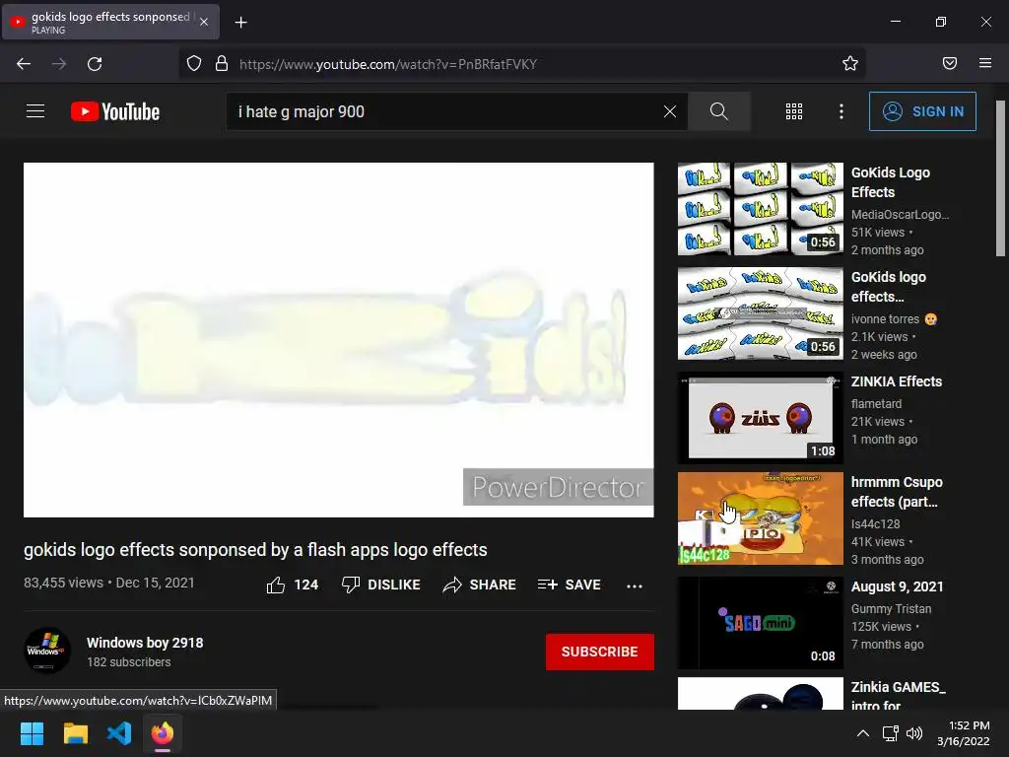Image resolution: width=1009 pixels, height=757 pixels.
Task: Share the video via SHARE button
Action: pos(480,585)
